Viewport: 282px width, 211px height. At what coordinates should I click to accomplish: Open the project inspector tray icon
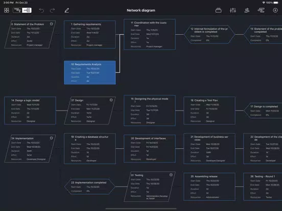point(218,10)
